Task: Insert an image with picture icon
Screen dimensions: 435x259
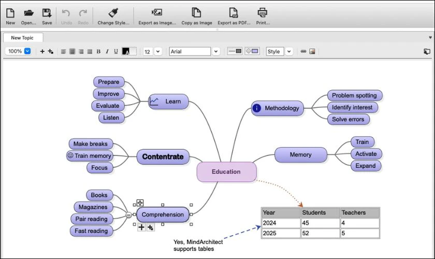Action: [x=312, y=51]
